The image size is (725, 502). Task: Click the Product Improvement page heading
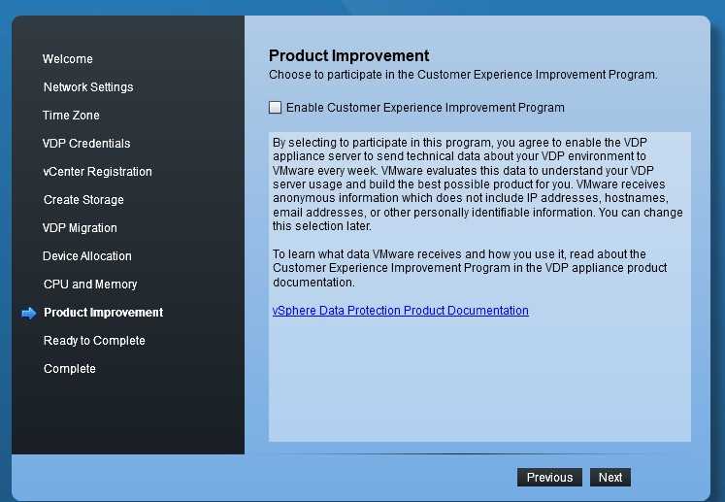click(x=348, y=55)
